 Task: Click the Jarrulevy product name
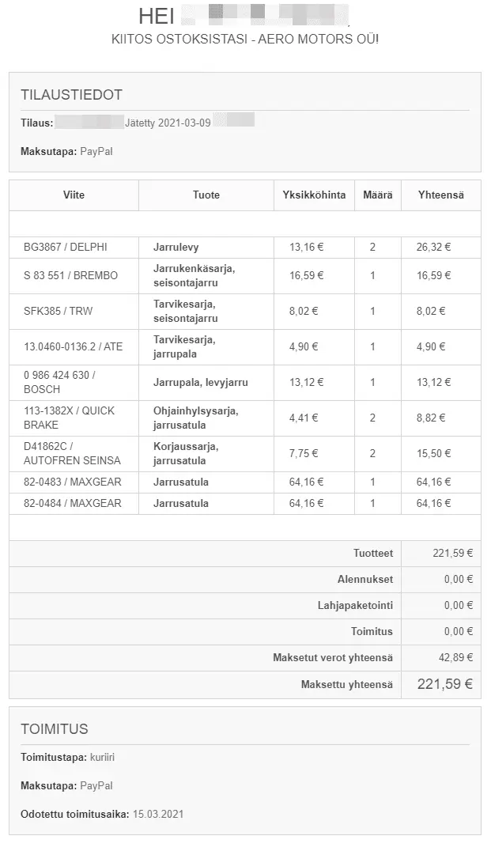click(176, 248)
